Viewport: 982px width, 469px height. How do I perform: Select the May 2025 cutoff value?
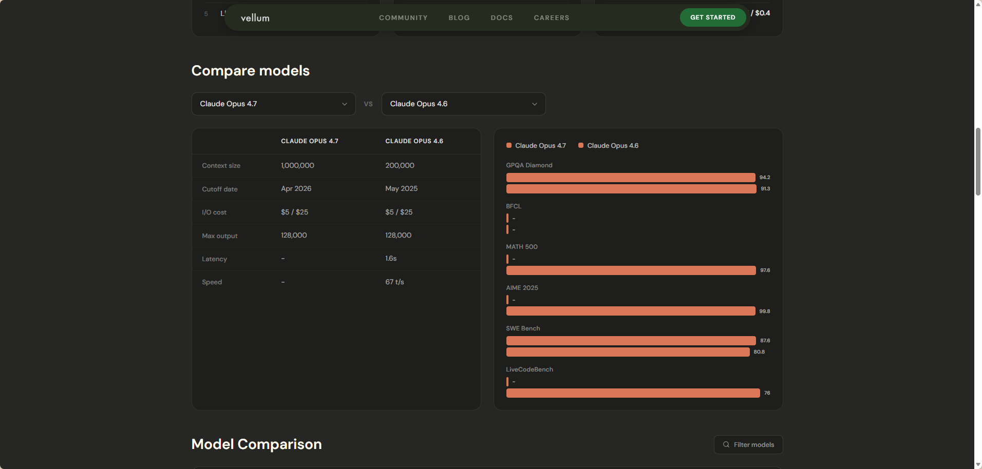pyautogui.click(x=401, y=188)
